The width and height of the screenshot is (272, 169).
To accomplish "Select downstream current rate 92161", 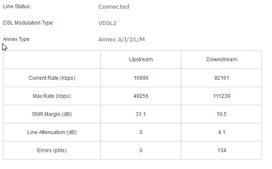I will (221, 78).
